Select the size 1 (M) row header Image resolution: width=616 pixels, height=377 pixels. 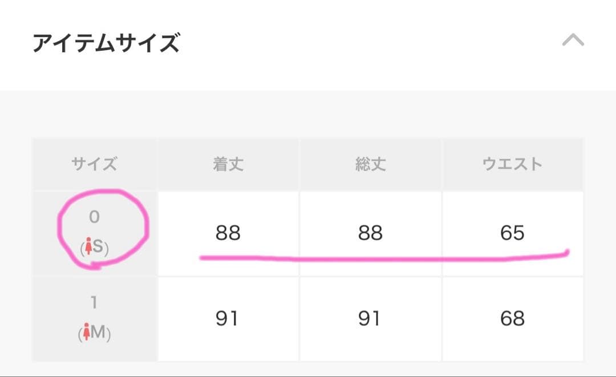(x=95, y=318)
